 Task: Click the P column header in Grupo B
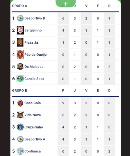coord(63,91)
